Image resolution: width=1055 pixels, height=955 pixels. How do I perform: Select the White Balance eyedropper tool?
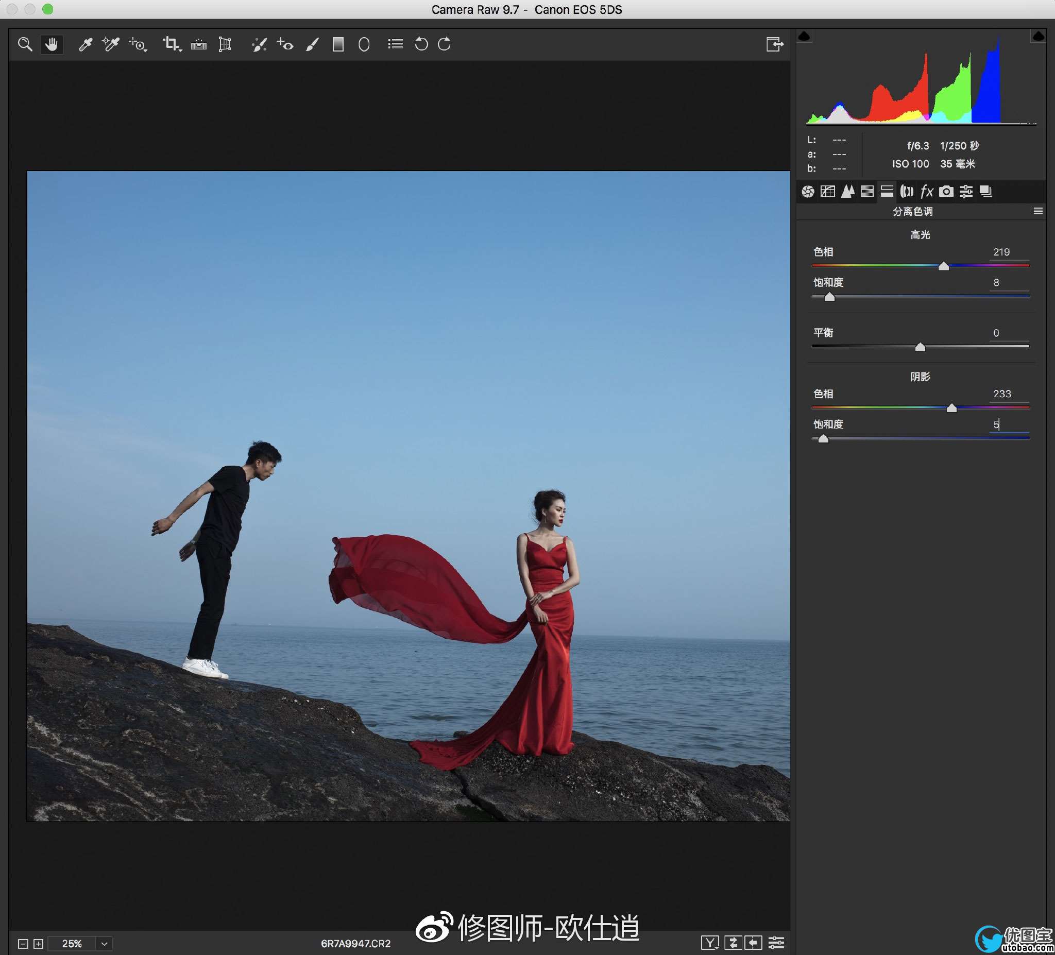coord(86,44)
